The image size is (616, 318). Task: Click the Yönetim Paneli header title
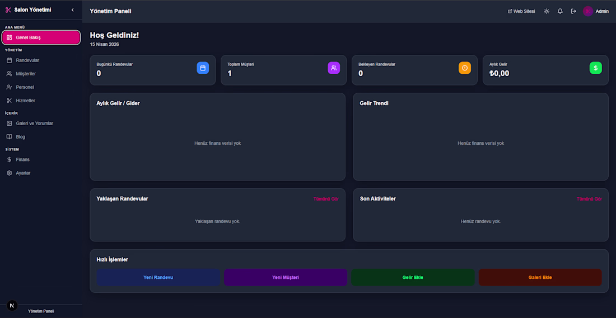click(110, 11)
